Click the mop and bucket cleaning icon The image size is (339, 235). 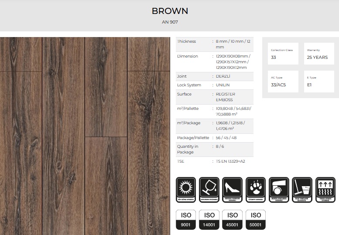[302, 190]
